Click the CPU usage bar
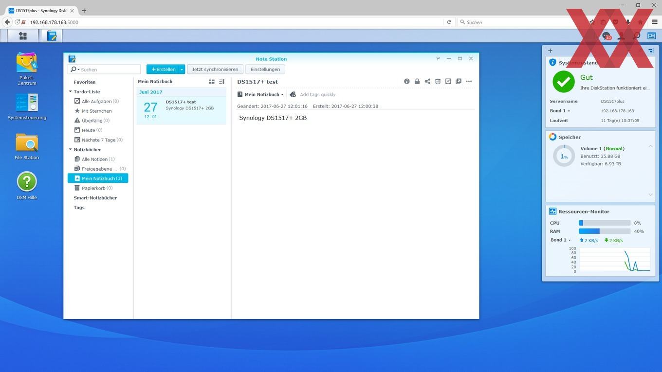 (605, 223)
